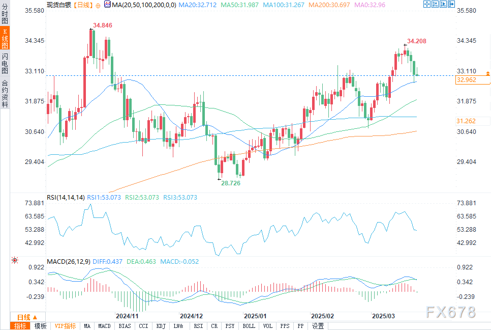
Task: Select the VOL indicator button
Action: pyautogui.click(x=267, y=326)
